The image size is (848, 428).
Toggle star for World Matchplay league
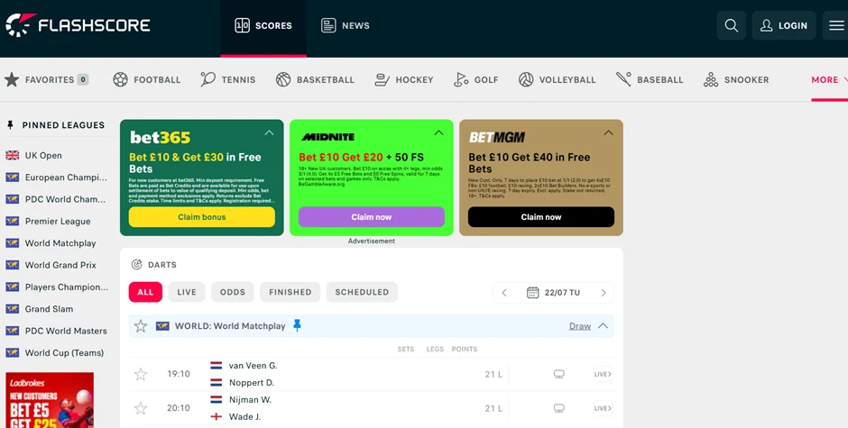point(141,325)
